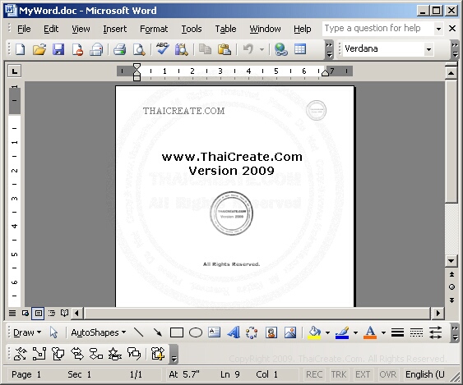
Task: Expand help question box dropdown
Action: pyautogui.click(x=439, y=29)
